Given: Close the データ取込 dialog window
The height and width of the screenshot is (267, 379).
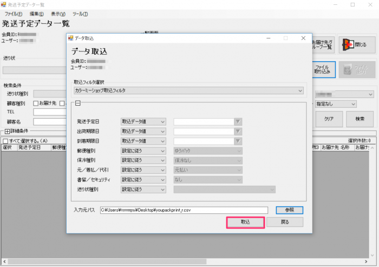Looking at the screenshot, I should click(x=303, y=38).
